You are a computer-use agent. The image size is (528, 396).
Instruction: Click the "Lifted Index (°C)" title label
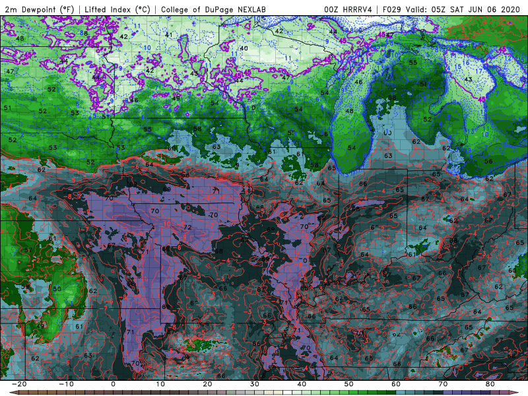(117, 9)
